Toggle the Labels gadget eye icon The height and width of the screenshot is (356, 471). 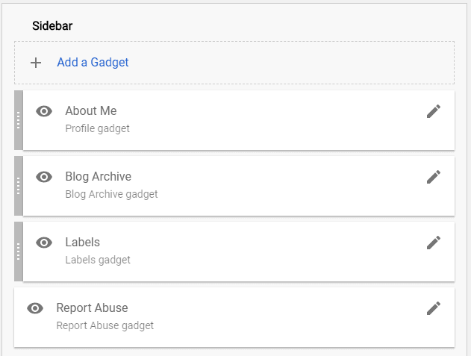point(44,243)
